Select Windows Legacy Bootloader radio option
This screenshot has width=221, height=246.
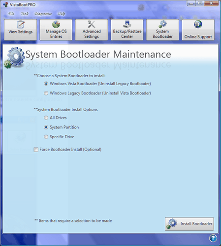pos(46,93)
